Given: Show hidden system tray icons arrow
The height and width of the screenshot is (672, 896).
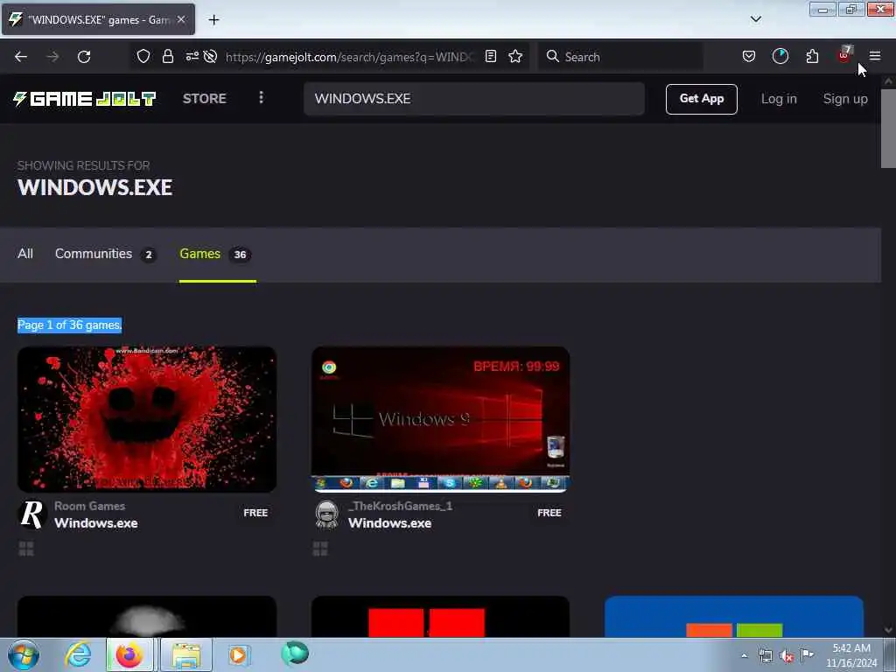Looking at the screenshot, I should (x=744, y=656).
